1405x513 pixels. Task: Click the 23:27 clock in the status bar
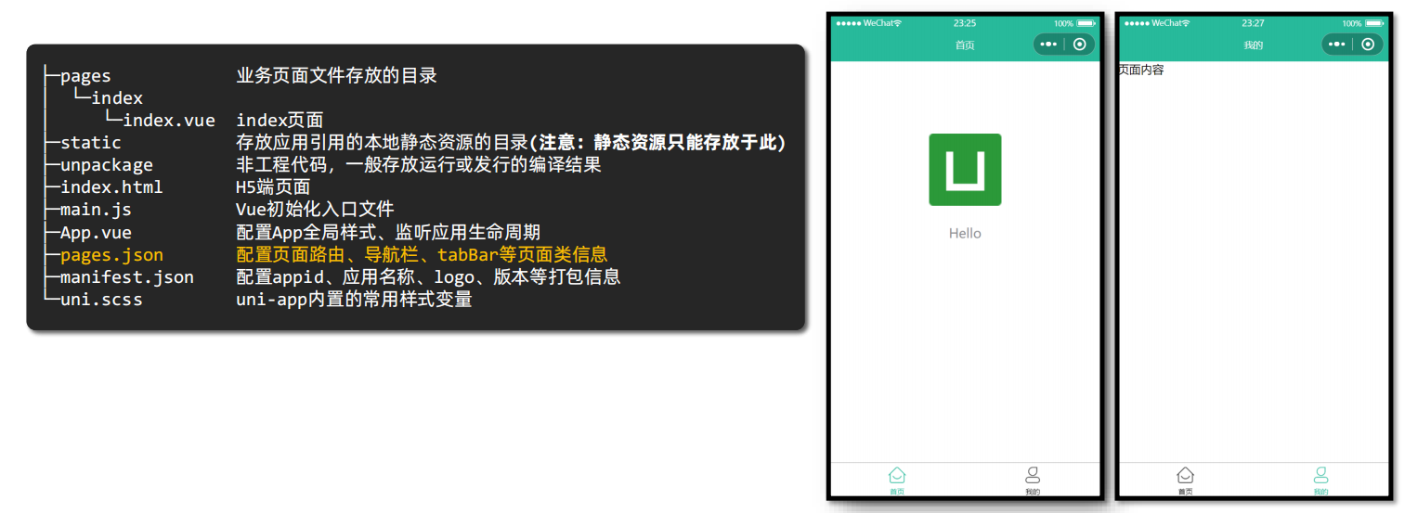click(1254, 23)
